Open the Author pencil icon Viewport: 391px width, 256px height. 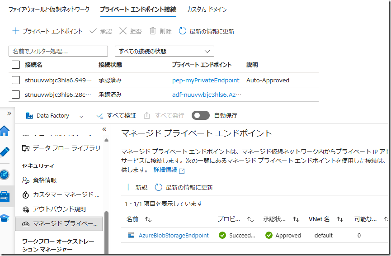5,152
